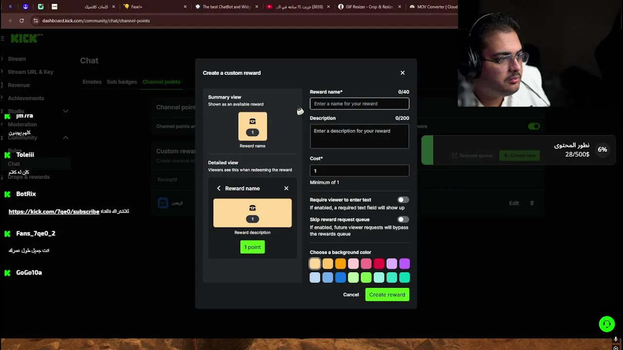Open the green support headset button
The width and height of the screenshot is (623, 350).
point(606,324)
